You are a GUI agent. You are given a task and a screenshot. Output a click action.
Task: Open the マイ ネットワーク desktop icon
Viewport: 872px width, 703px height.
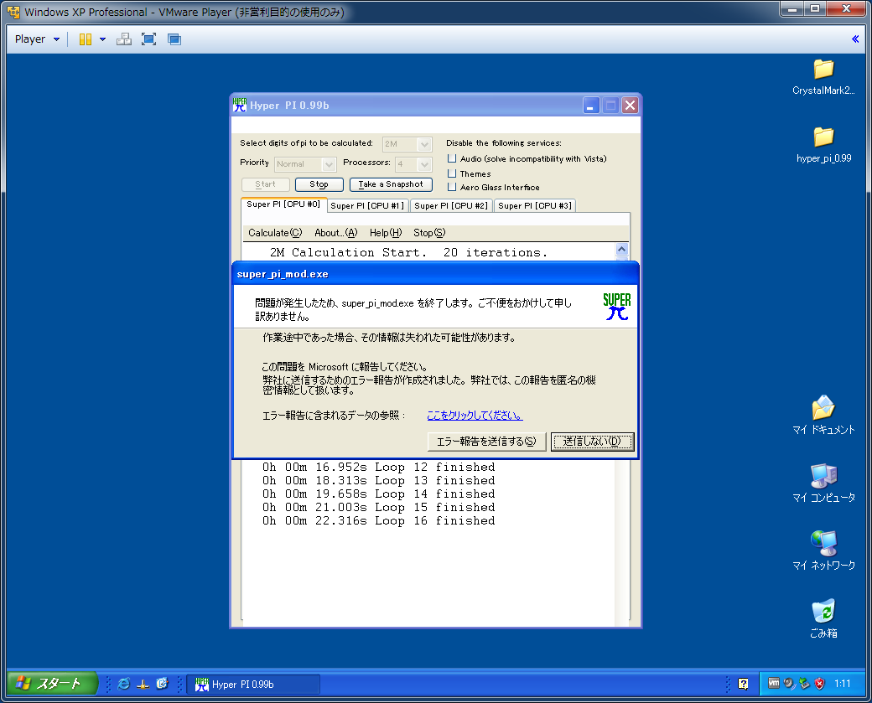point(823,551)
